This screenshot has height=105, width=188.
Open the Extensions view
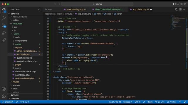tap(4, 40)
